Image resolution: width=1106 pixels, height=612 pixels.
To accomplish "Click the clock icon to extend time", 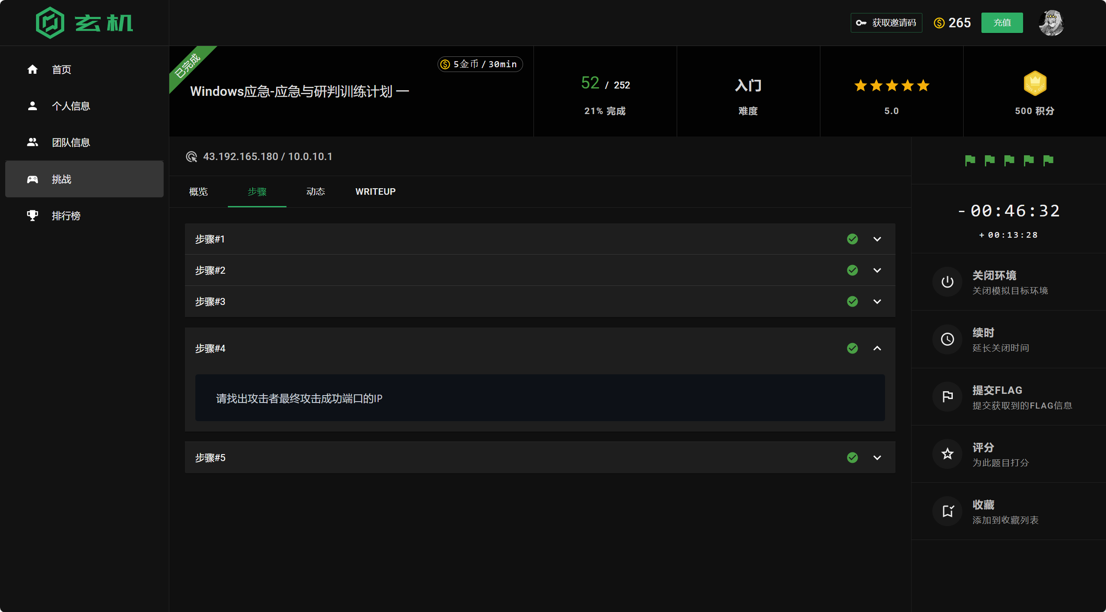I will point(947,339).
